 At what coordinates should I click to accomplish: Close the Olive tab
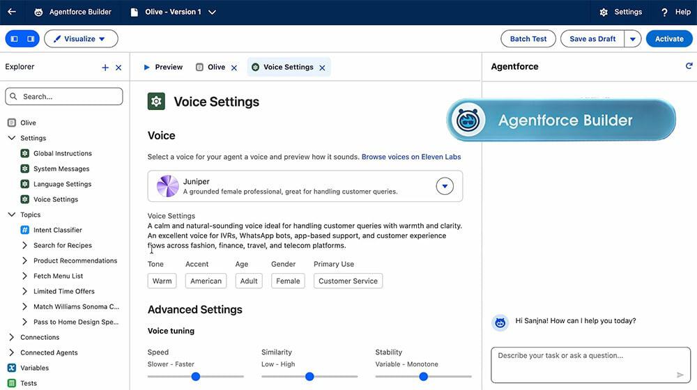[234, 68]
